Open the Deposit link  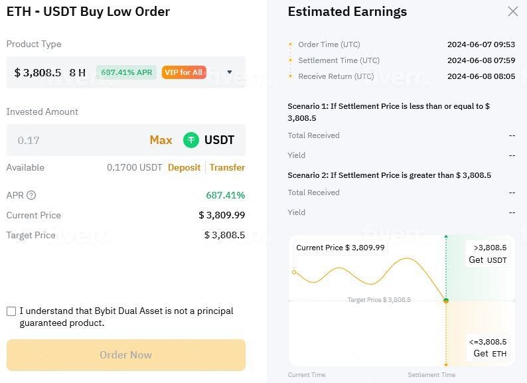(x=184, y=167)
